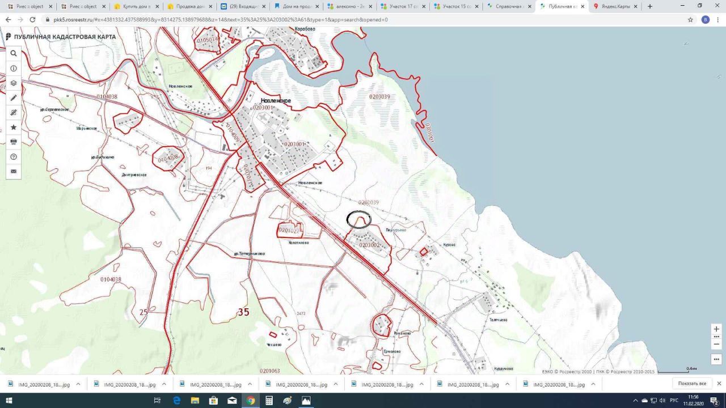
Task: Open the map layers panel
Action: [x=14, y=83]
